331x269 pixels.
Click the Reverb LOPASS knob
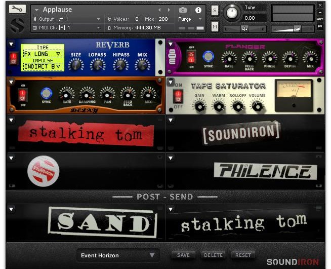(x=98, y=65)
